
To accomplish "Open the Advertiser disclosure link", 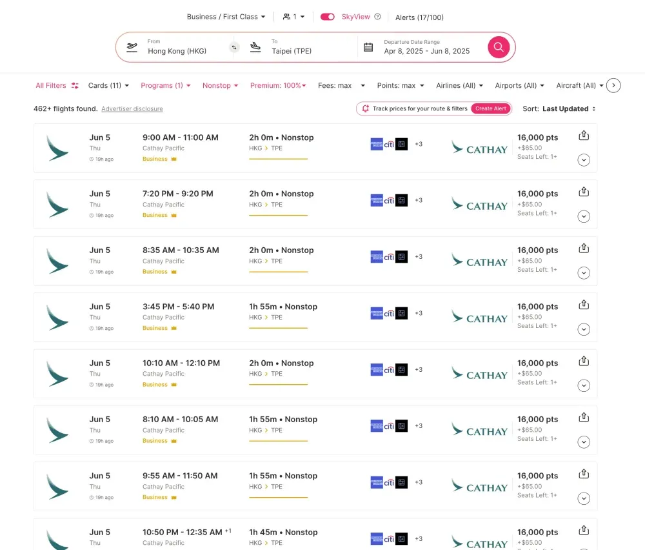I will [132, 109].
